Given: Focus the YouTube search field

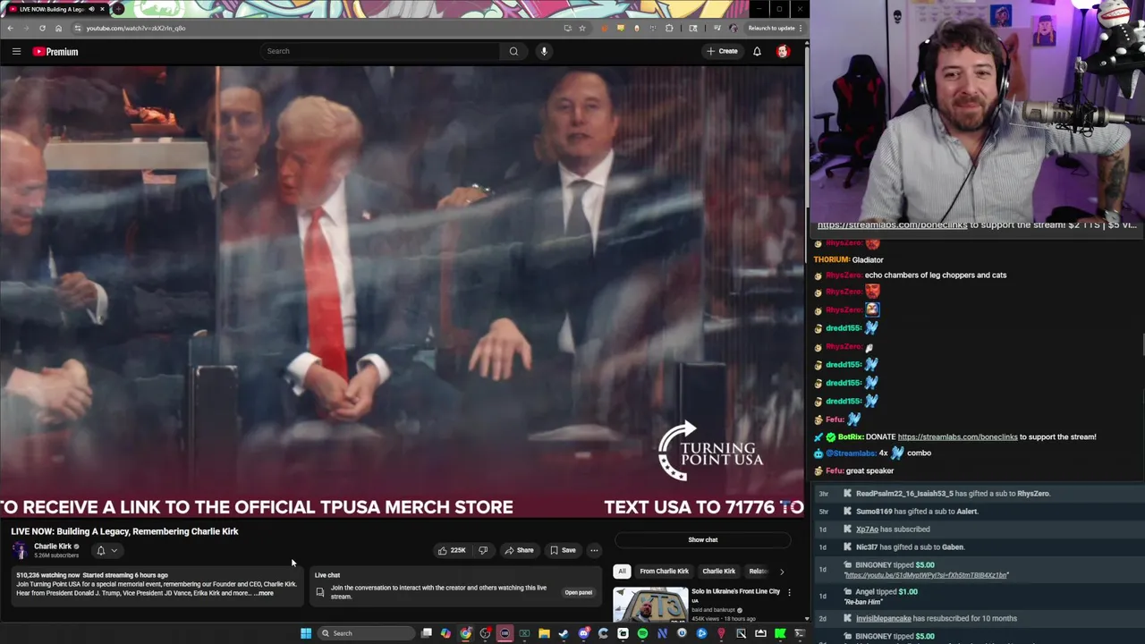Looking at the screenshot, I should coord(380,51).
